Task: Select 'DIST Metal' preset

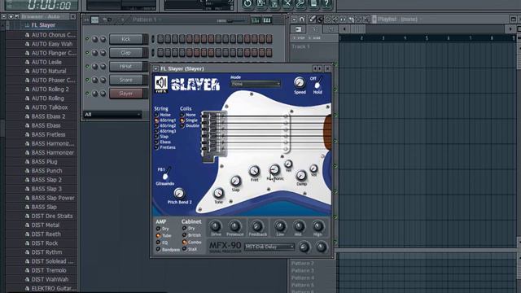Action: 46,225
